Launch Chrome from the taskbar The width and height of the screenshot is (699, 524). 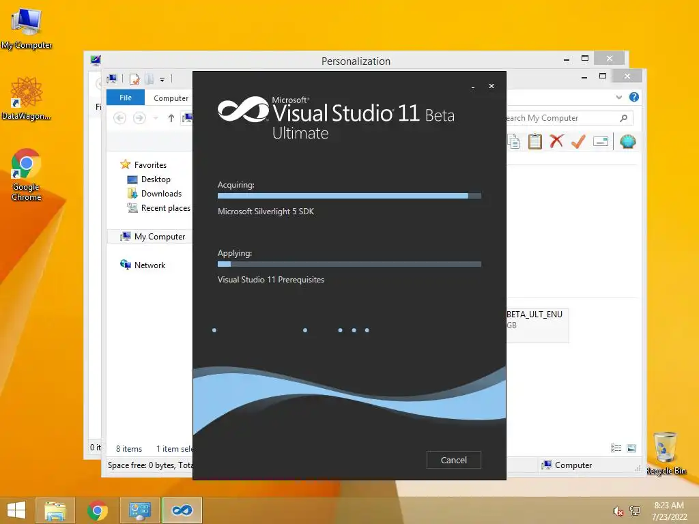97,510
